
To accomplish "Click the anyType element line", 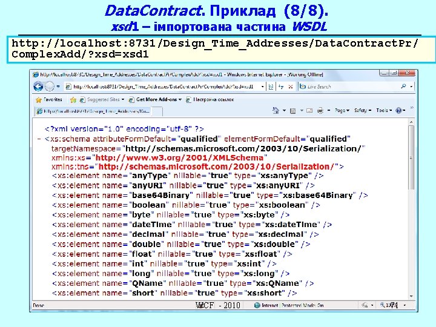I will click(188, 176).
